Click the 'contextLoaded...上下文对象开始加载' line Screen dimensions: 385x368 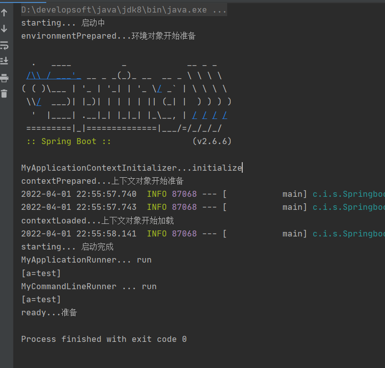pyautogui.click(x=98, y=220)
